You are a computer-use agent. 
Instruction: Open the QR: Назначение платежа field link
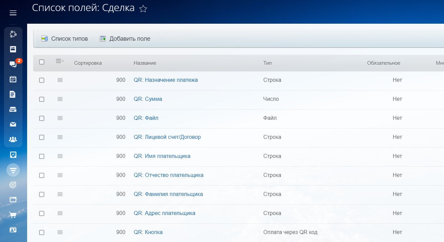(165, 80)
